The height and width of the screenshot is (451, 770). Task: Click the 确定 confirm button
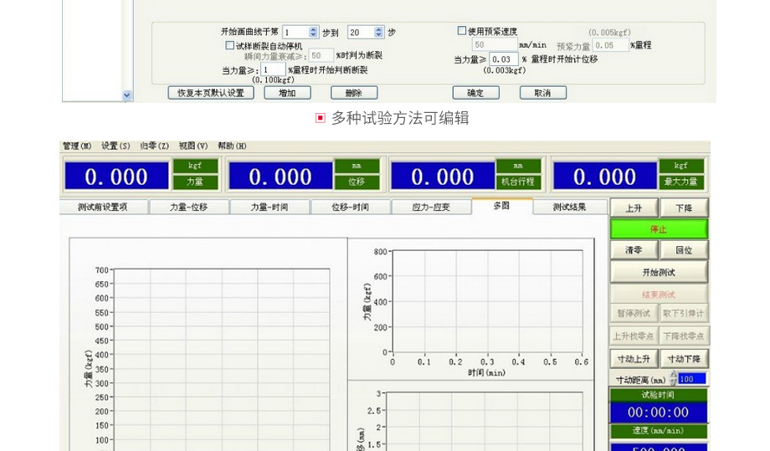[475, 93]
